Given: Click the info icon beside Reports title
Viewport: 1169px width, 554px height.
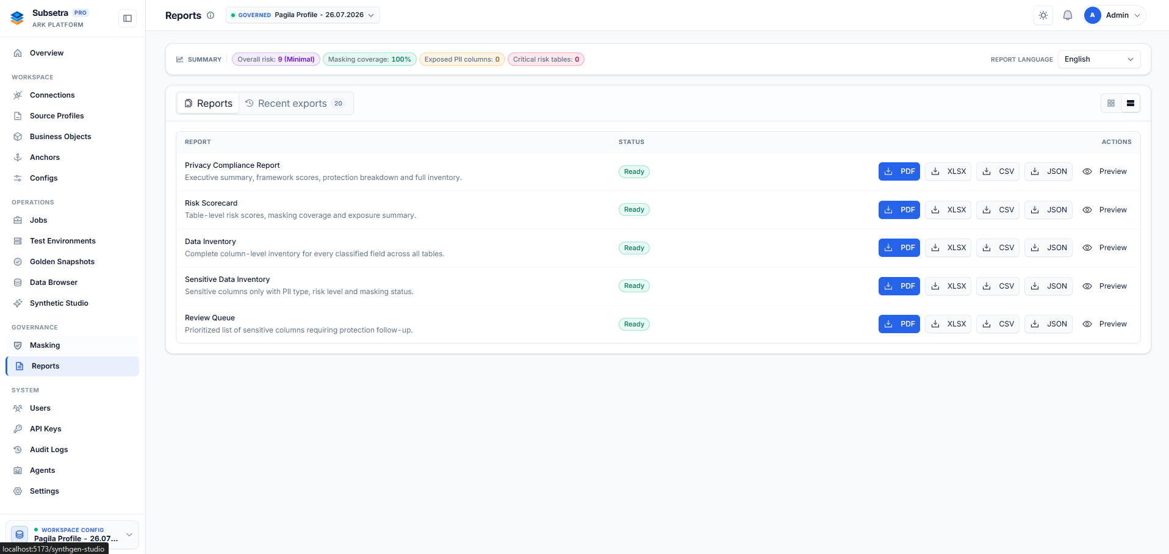Looking at the screenshot, I should (210, 15).
